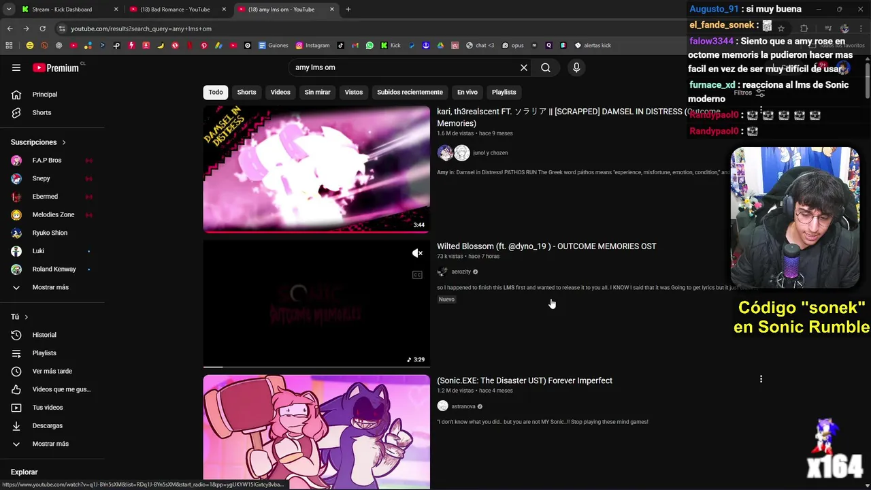This screenshot has height=490, width=871.
Task: Open the TikTok bookmark icon
Action: (x=340, y=46)
